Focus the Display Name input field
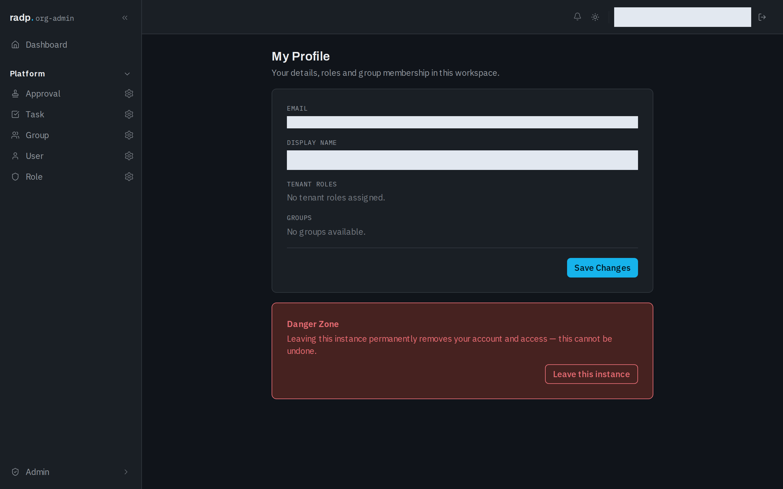This screenshot has height=489, width=783. tap(462, 160)
